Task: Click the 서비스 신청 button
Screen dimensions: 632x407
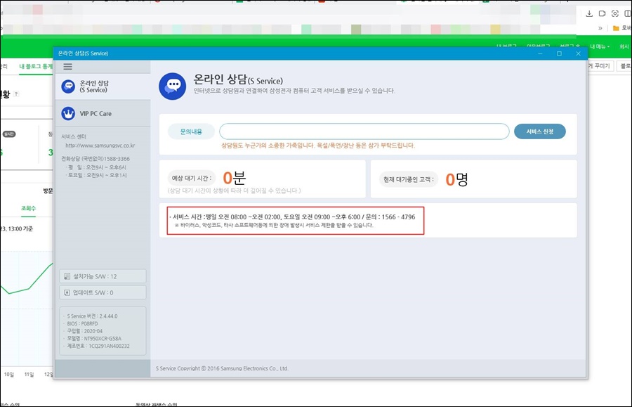Action: coord(540,131)
